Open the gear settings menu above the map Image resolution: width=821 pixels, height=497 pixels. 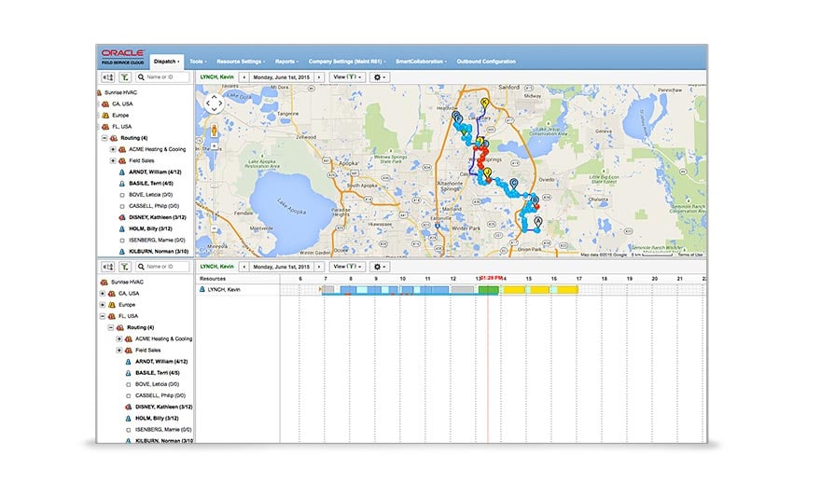[x=379, y=77]
